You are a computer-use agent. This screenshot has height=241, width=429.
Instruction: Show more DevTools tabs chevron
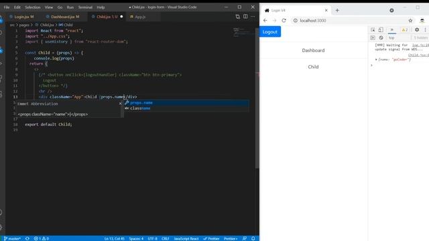(x=391, y=29)
